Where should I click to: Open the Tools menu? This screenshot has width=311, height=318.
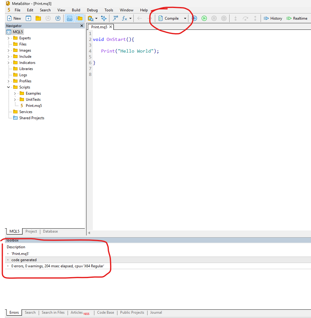coord(108,10)
